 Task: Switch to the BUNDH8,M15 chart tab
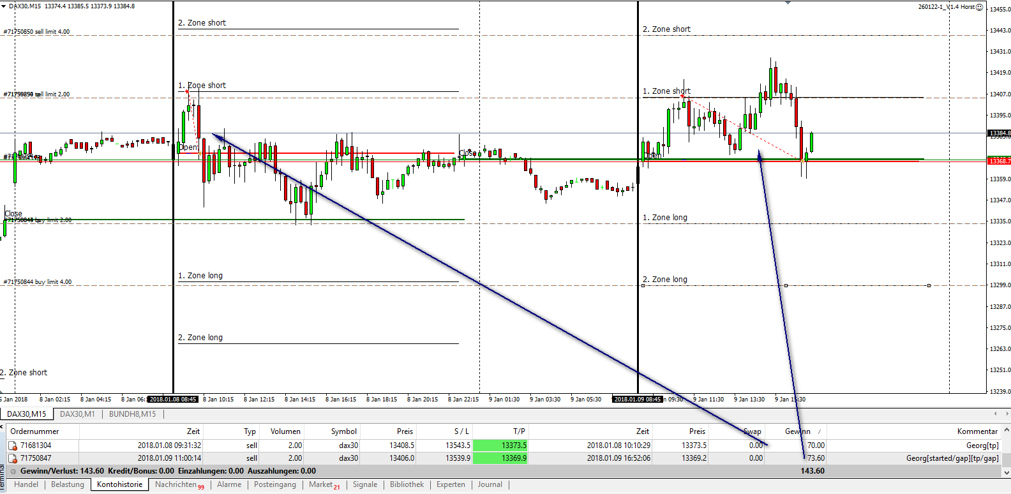(x=132, y=414)
